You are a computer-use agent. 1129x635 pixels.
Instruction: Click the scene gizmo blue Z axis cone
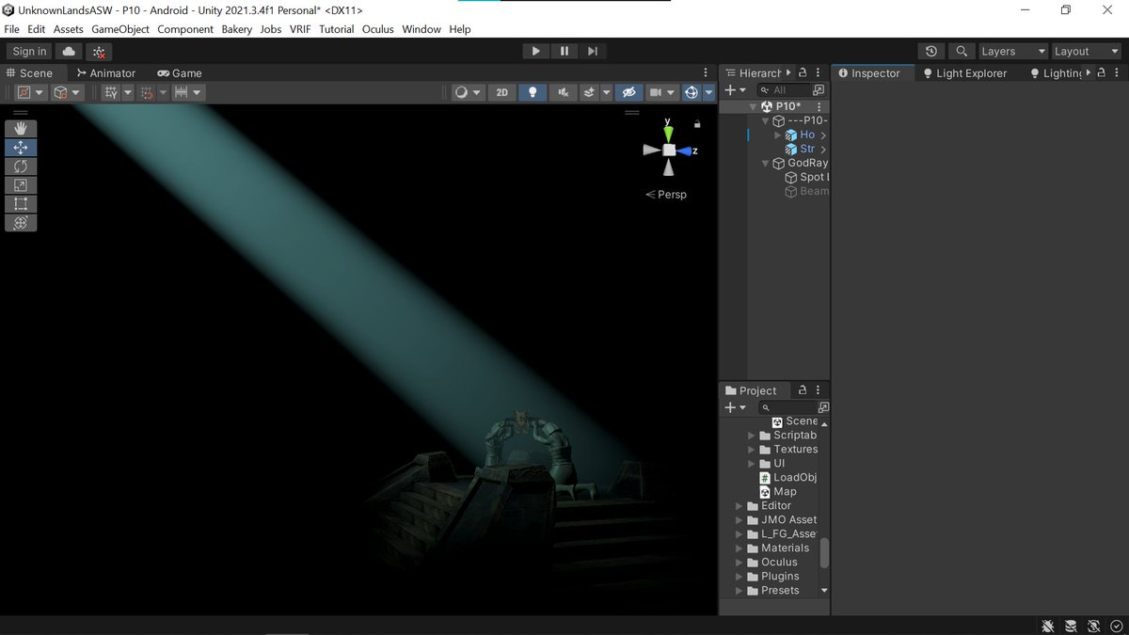click(686, 151)
